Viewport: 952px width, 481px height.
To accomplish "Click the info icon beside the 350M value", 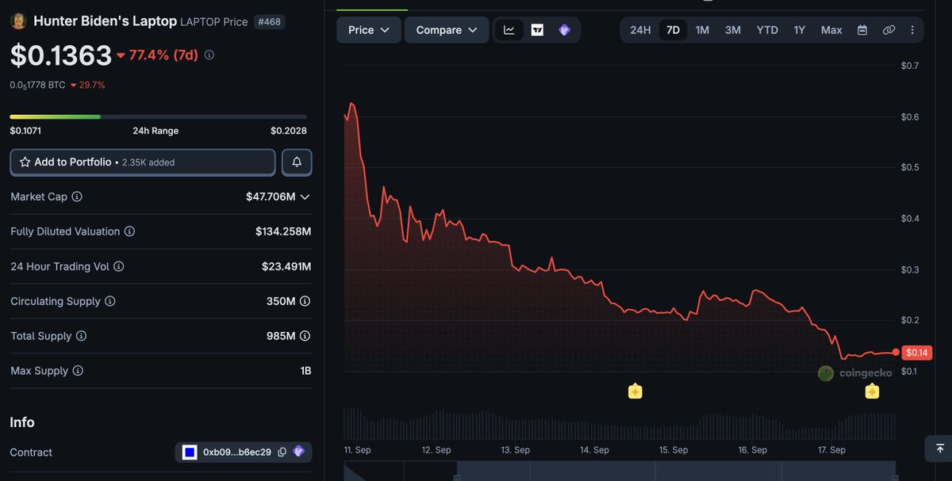I will point(305,301).
